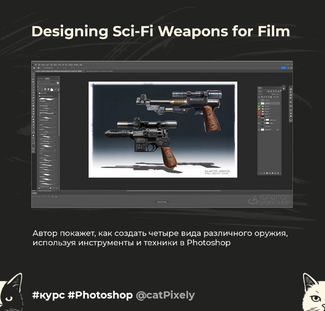Open the Normal blend mode dropdown
The width and height of the screenshot is (325, 311).
(x=264, y=94)
